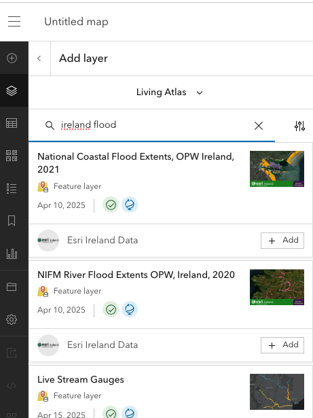Open the hamburger menu next to Untitled map
Viewport: 313px width, 418px height.
tap(14, 21)
